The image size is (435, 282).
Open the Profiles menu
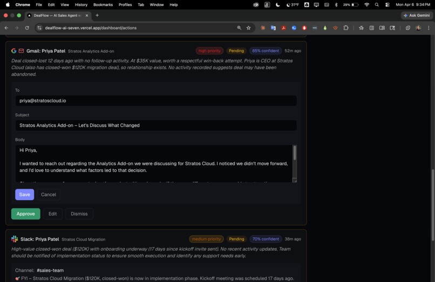point(125,5)
